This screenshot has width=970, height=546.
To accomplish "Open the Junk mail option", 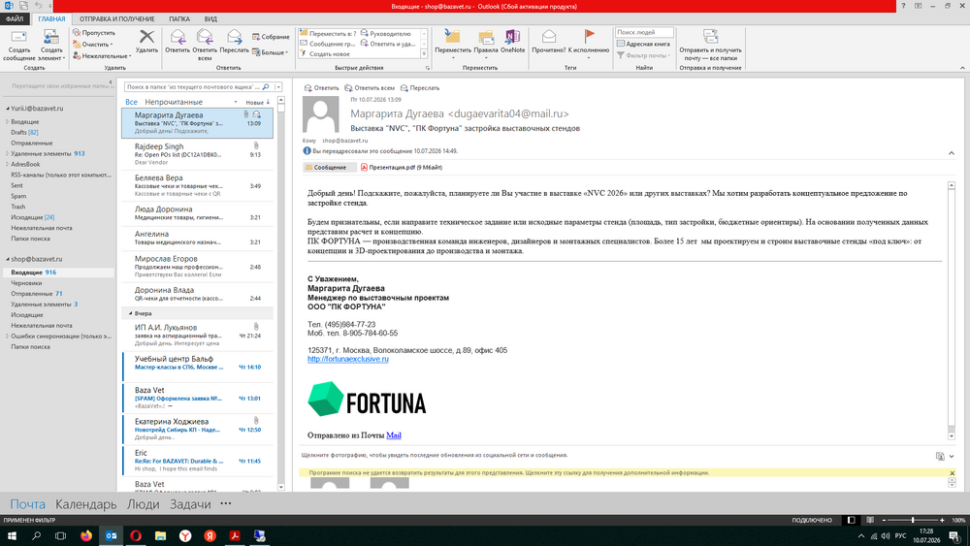I will (102, 55).
